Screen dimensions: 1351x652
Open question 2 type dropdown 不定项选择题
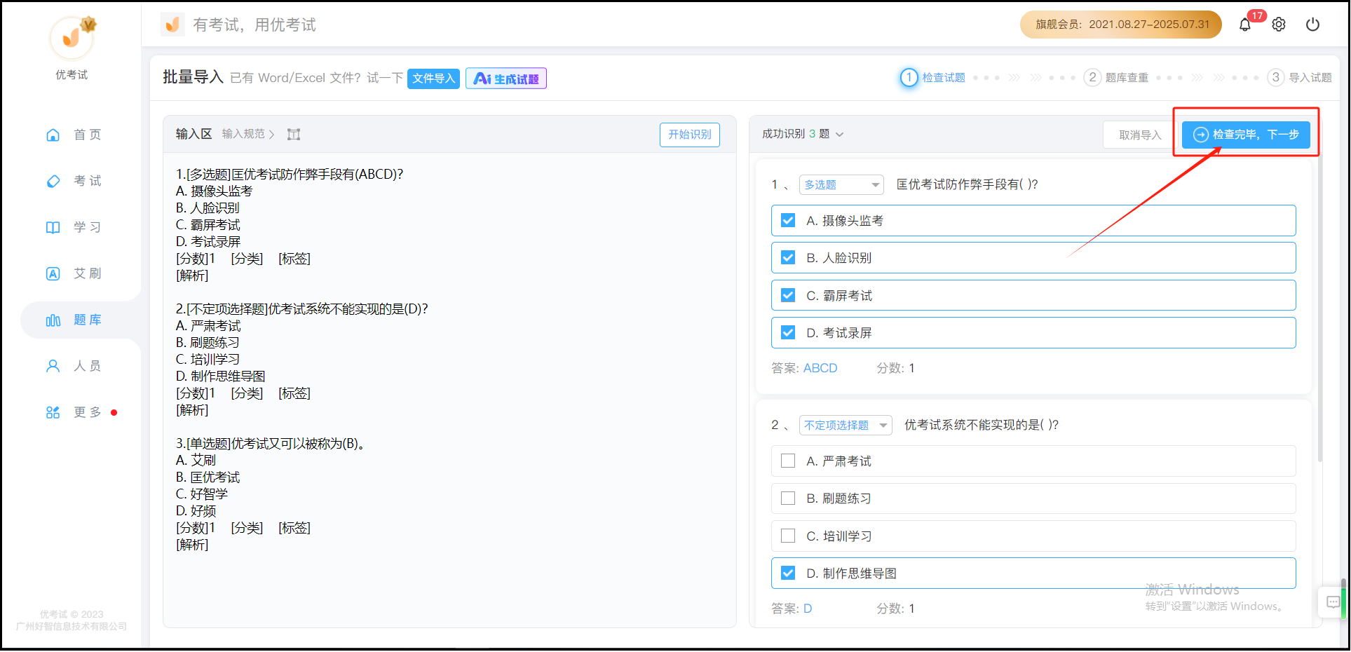(x=846, y=425)
